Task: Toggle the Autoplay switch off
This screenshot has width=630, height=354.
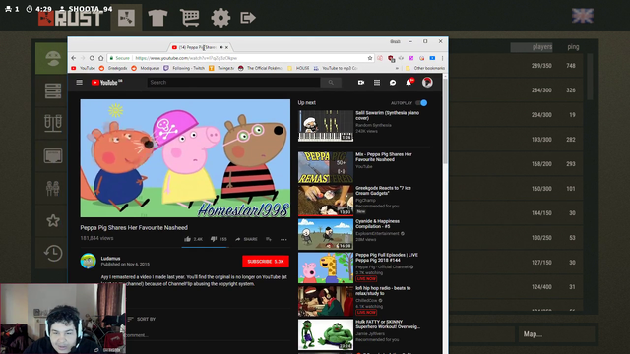Action: [421, 103]
